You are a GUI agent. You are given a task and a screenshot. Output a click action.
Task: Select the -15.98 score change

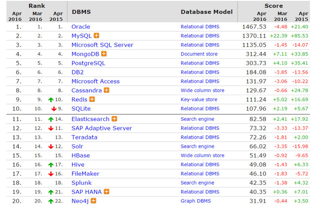point(300,147)
